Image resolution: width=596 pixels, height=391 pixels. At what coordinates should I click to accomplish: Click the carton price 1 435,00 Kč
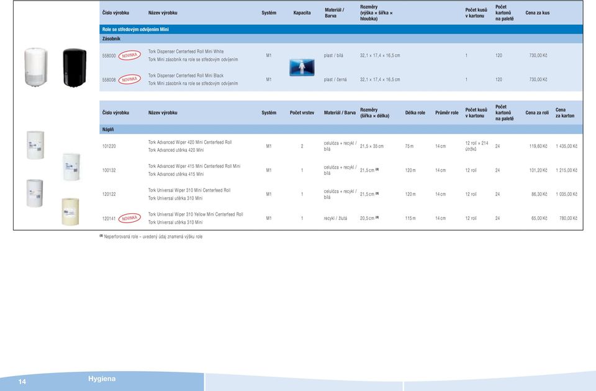point(566,146)
